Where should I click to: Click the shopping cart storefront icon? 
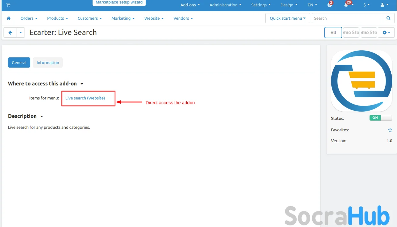coord(8,5)
